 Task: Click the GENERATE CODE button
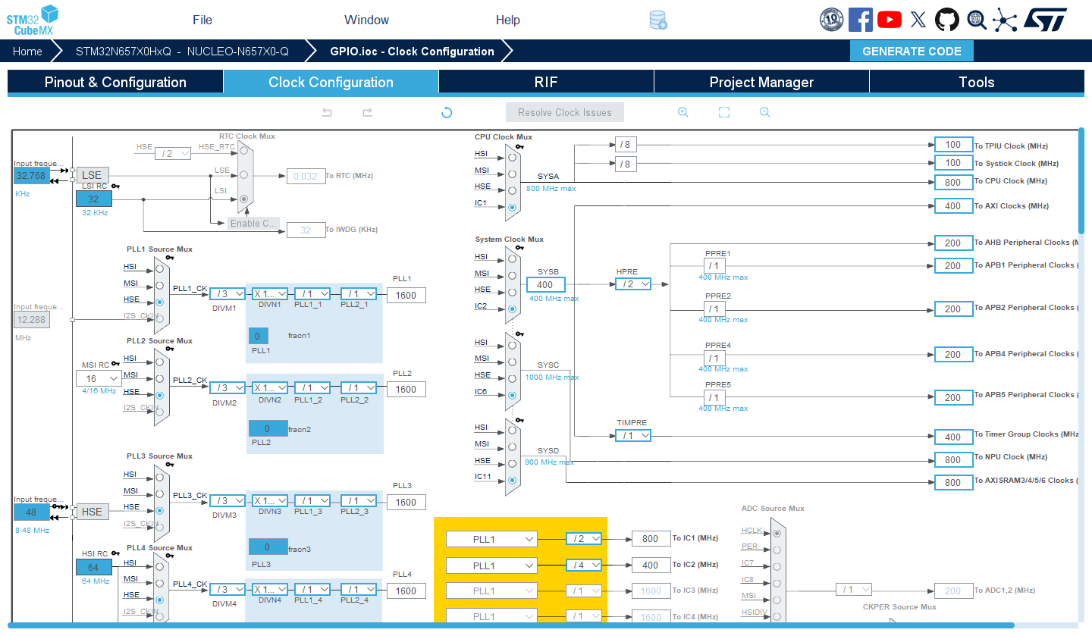[912, 52]
